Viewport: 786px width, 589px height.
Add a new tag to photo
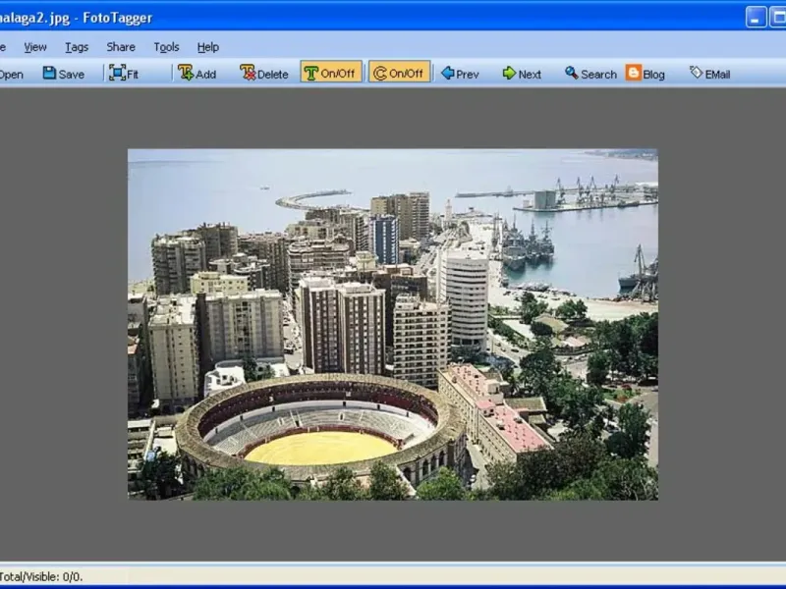click(197, 74)
